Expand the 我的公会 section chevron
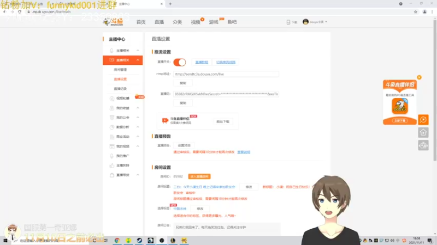The width and height of the screenshot is (437, 245). 138,118
